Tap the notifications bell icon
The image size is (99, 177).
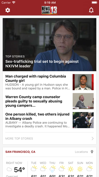pos(91,10)
